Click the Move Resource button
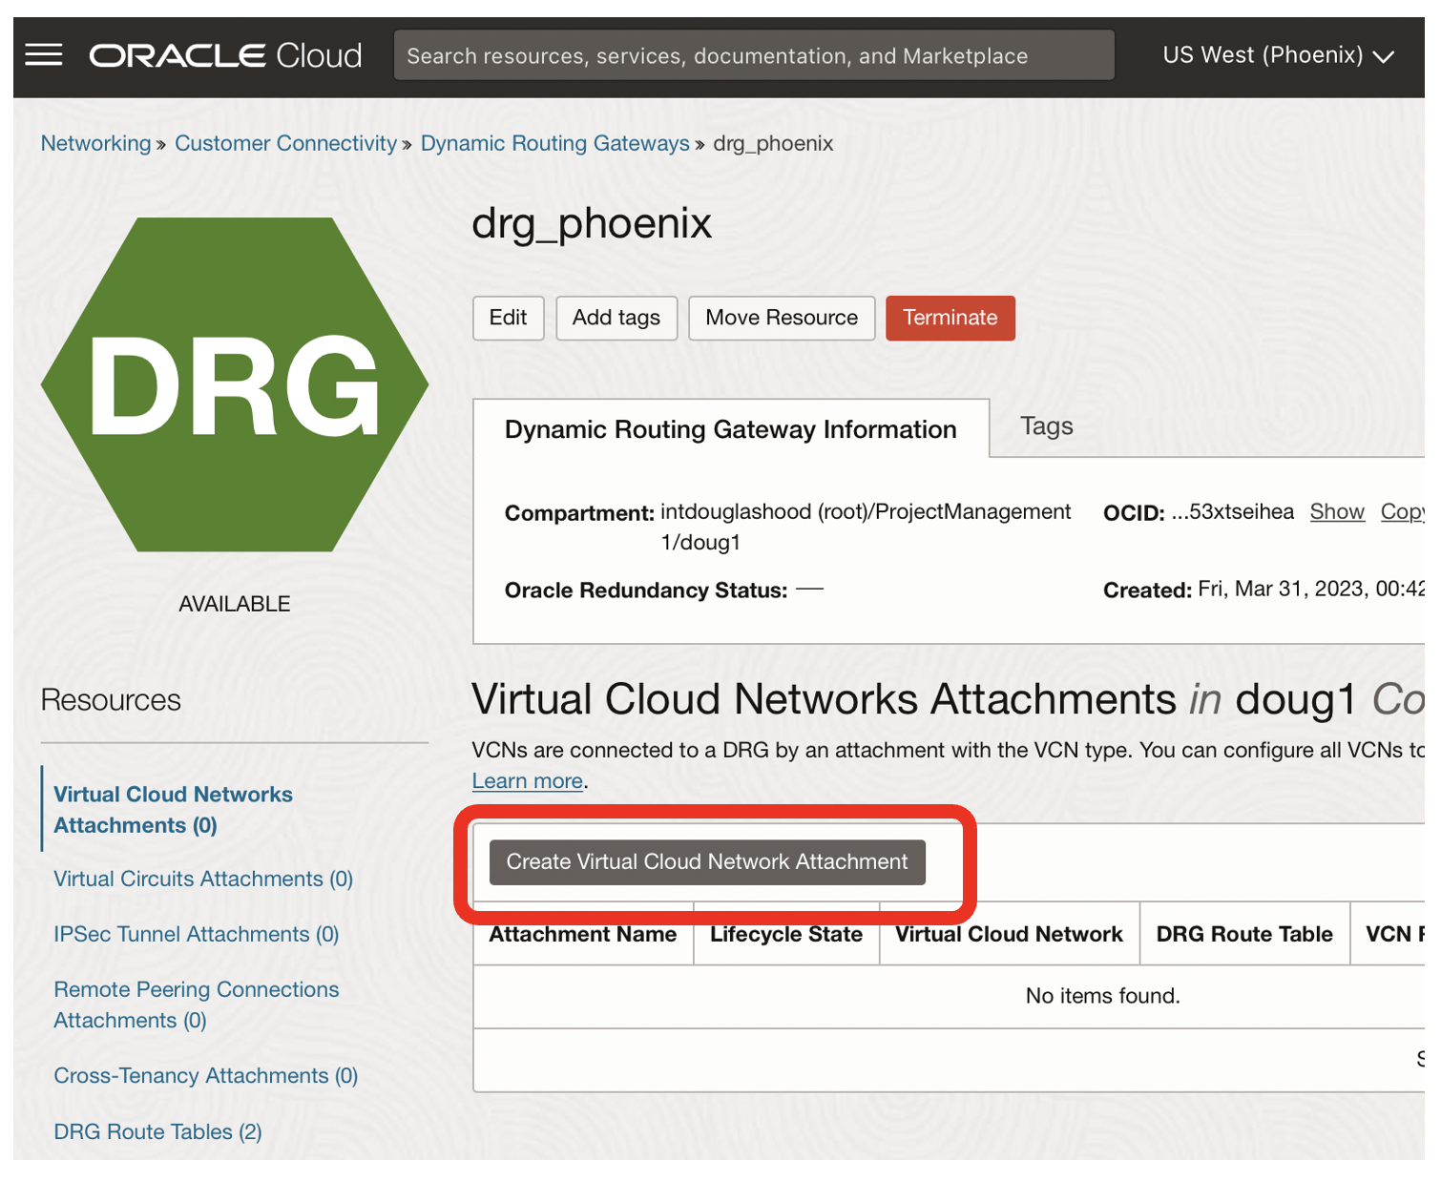This screenshot has height=1181, width=1441. pos(782,318)
